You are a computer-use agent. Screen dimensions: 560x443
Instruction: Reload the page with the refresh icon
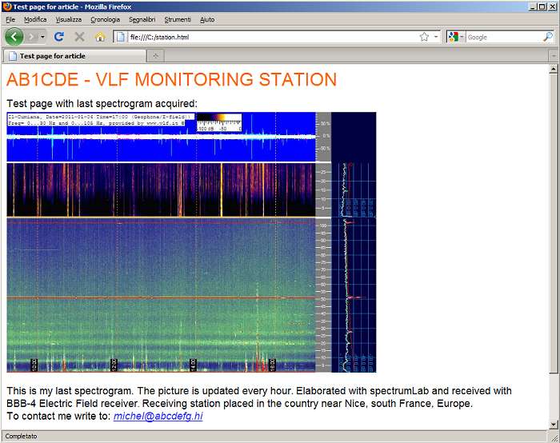(x=59, y=37)
